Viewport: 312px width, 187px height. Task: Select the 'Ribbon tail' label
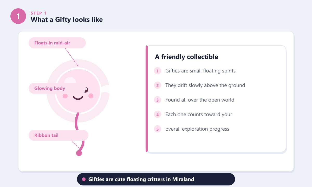(58, 135)
